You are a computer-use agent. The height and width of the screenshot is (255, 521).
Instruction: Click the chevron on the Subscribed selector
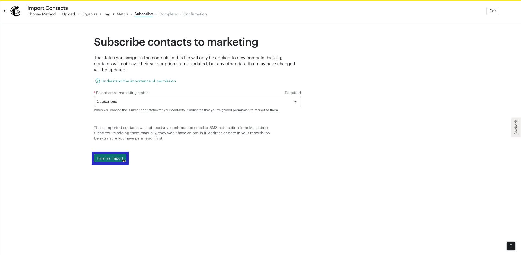(295, 101)
